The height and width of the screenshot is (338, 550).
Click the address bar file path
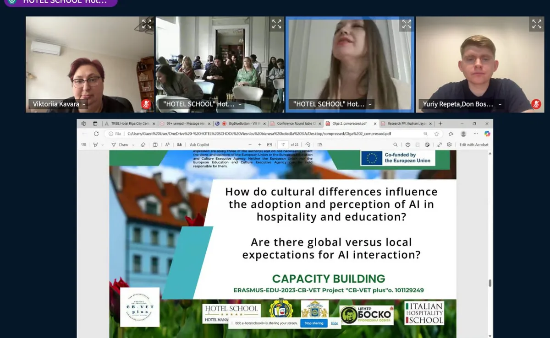tap(259, 134)
